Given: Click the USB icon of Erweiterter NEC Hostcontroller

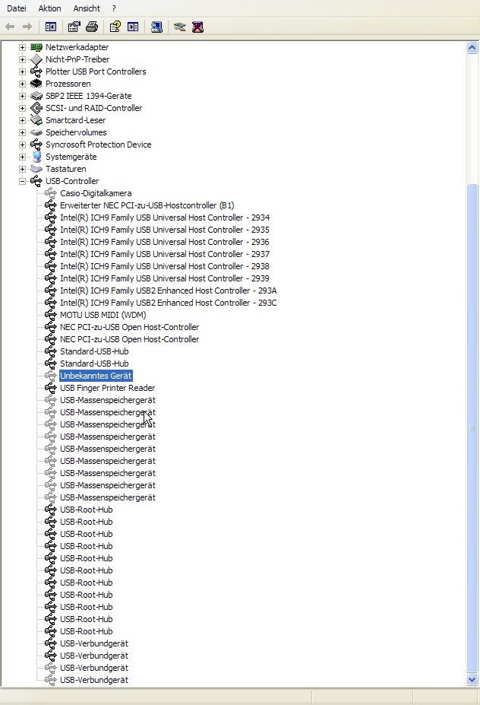Looking at the screenshot, I should click(x=50, y=205).
